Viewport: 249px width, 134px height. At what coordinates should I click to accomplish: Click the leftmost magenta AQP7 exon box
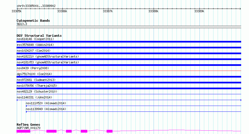(x=23, y=131)
